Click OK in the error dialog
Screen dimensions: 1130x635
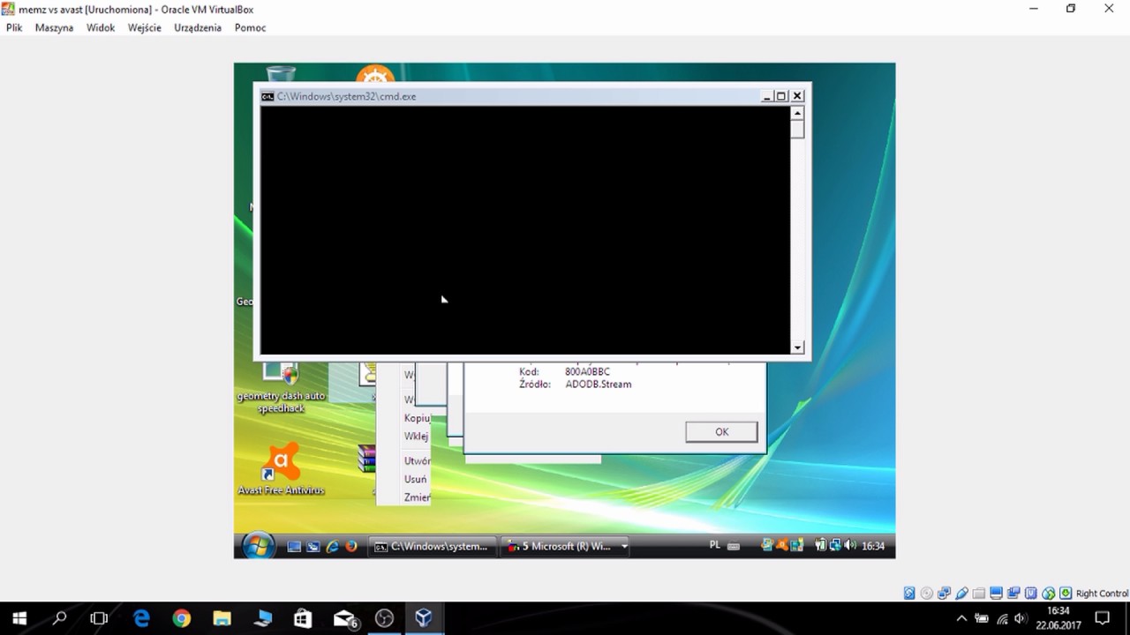click(721, 431)
